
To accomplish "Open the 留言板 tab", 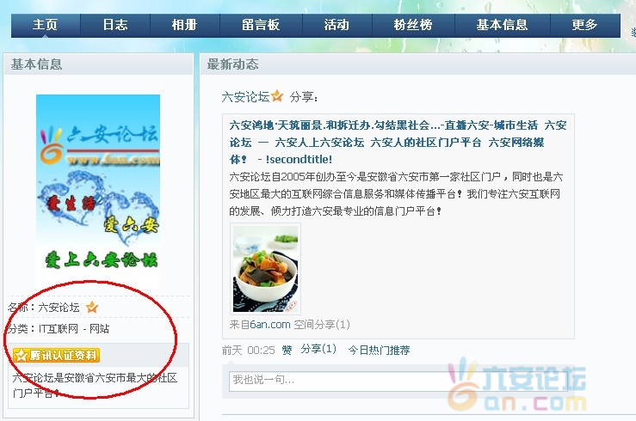I will tap(261, 25).
